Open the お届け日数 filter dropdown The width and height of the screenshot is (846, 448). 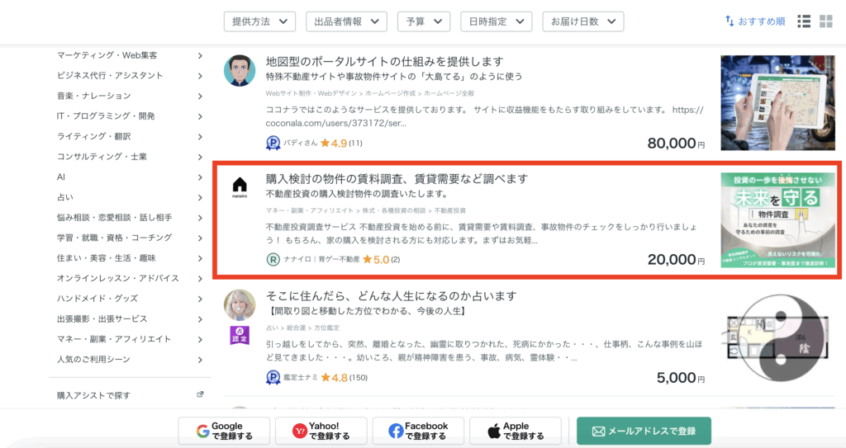click(x=582, y=21)
